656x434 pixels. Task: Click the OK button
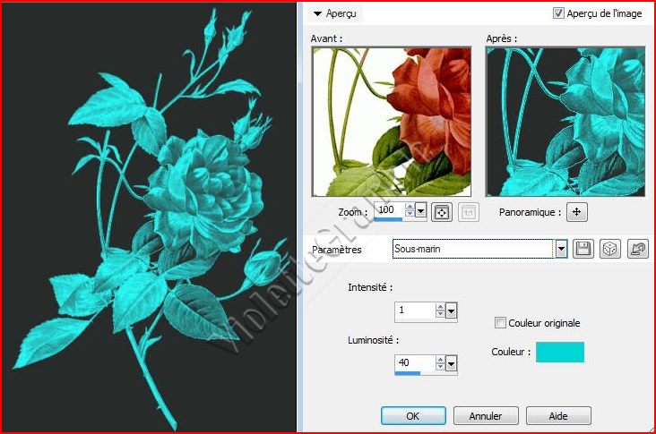pos(412,416)
